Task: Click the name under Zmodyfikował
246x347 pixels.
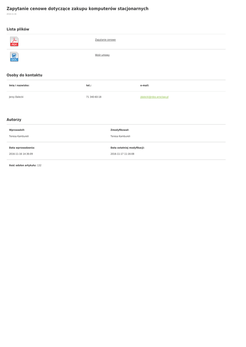Action: click(x=120, y=136)
